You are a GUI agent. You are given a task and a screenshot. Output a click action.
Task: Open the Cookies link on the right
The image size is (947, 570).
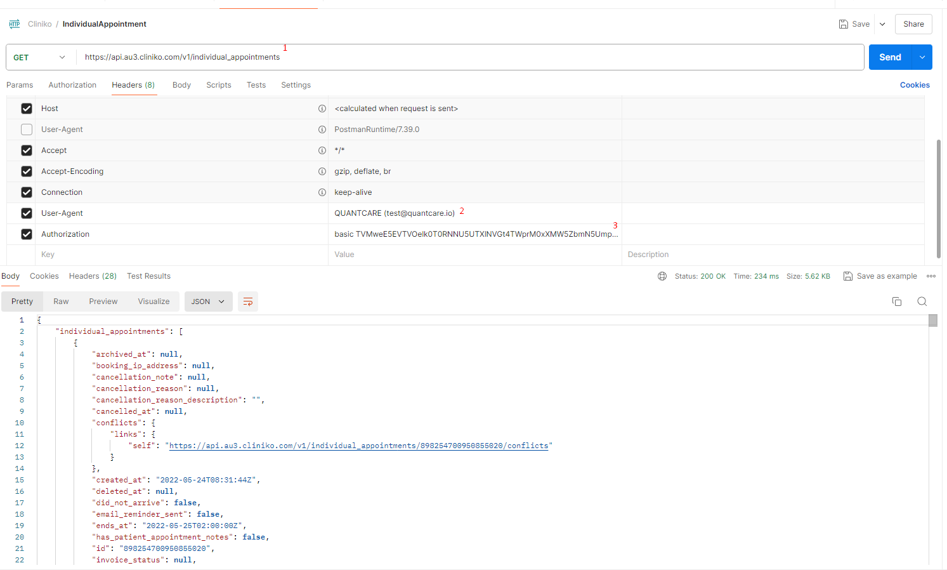[915, 85]
